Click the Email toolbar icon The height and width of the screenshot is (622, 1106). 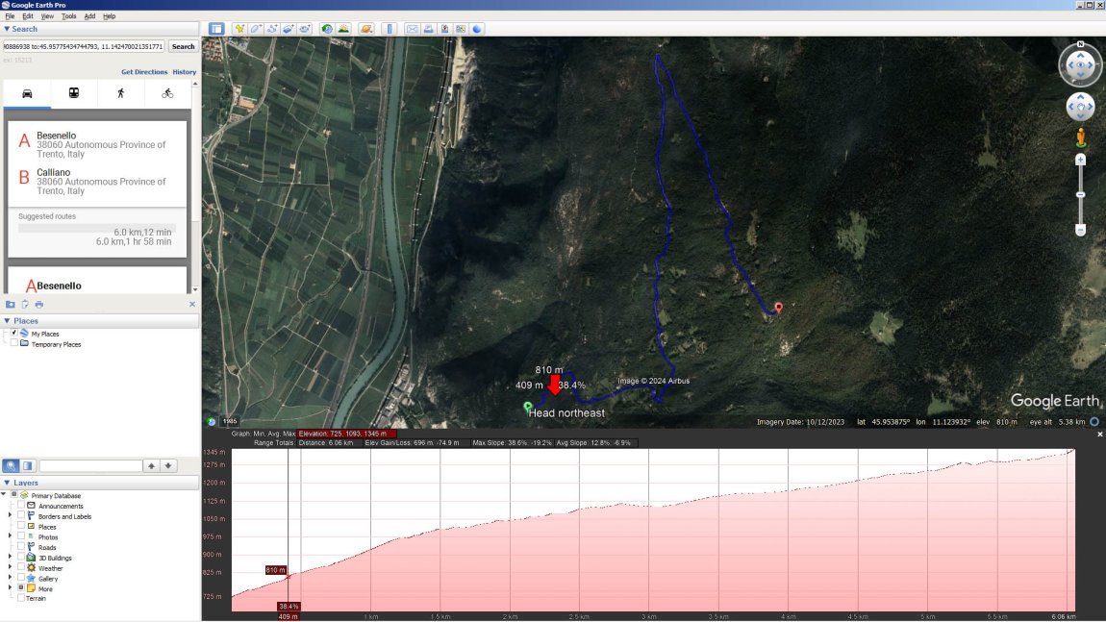[x=412, y=29]
